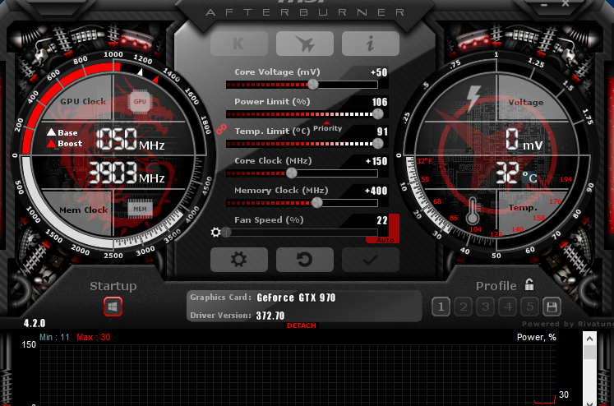Click the Core Clock value +150
This screenshot has width=614, height=406.
[376, 161]
